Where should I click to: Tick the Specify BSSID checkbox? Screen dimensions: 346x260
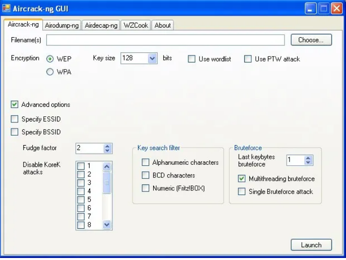(15, 132)
